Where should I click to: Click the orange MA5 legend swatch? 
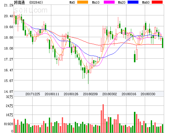[x=83, y=2]
